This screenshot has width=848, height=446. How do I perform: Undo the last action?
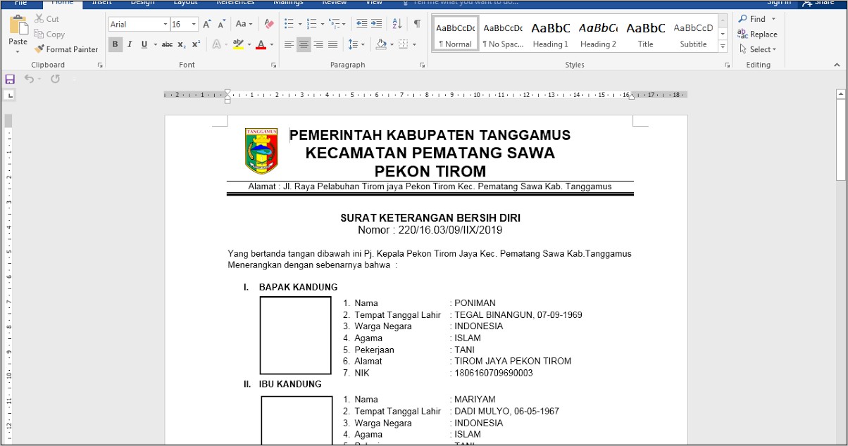point(29,79)
